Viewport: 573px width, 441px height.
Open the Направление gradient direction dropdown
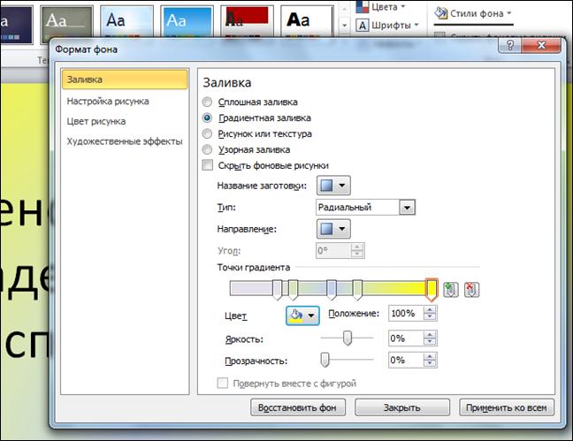pos(333,229)
